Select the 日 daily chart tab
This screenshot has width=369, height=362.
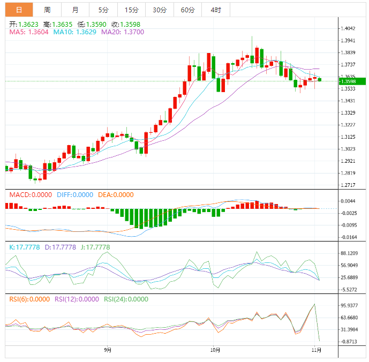(x=19, y=10)
